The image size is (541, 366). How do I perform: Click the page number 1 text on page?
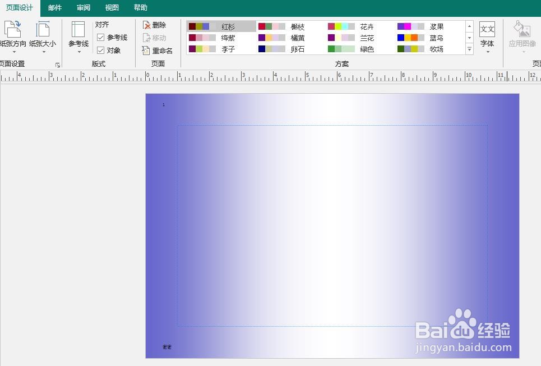pos(164,105)
